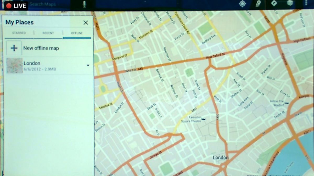The image size is (314, 176).
Task: Open the local places pin icon
Action: [258, 4]
